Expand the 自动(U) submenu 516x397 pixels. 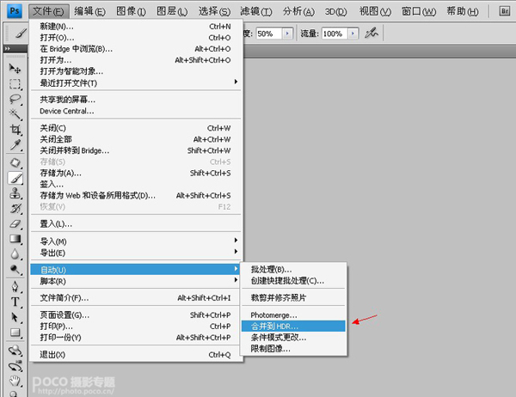136,270
